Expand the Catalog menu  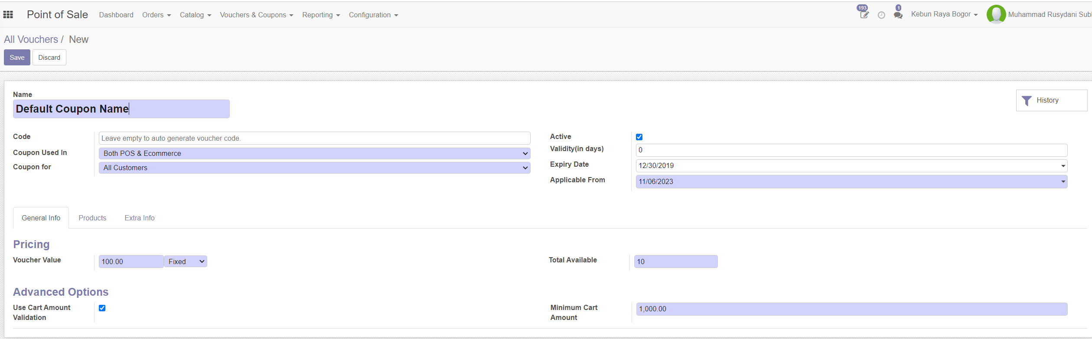coord(196,15)
